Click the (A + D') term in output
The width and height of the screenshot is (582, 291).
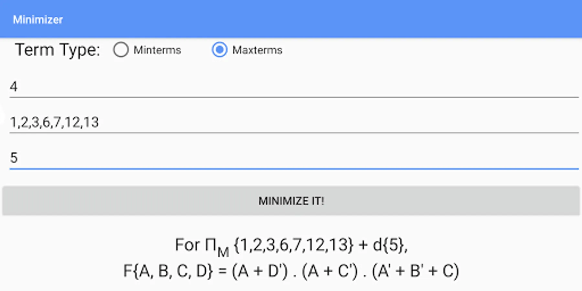260,271
